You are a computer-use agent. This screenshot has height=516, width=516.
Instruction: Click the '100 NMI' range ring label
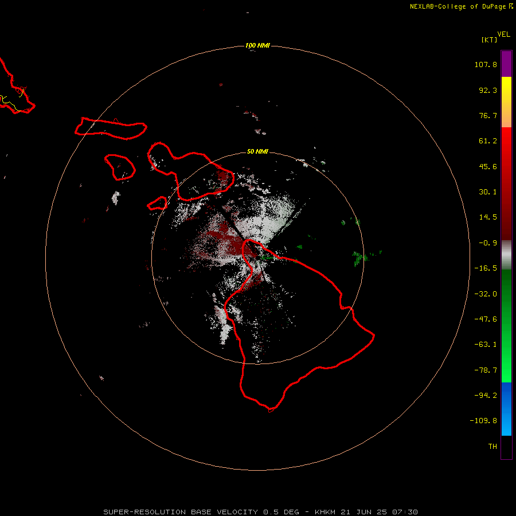point(257,45)
